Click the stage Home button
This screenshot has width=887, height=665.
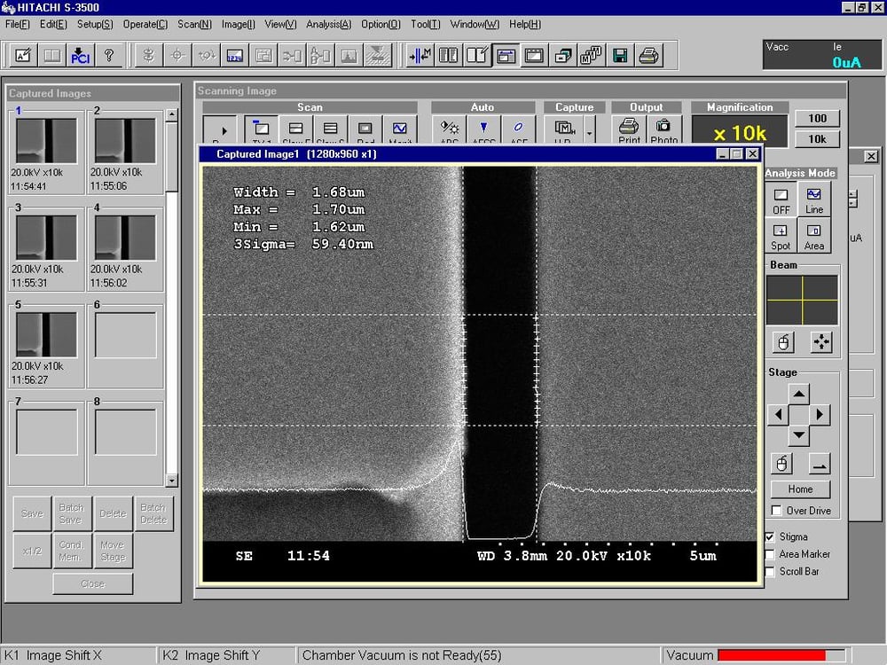click(x=799, y=489)
